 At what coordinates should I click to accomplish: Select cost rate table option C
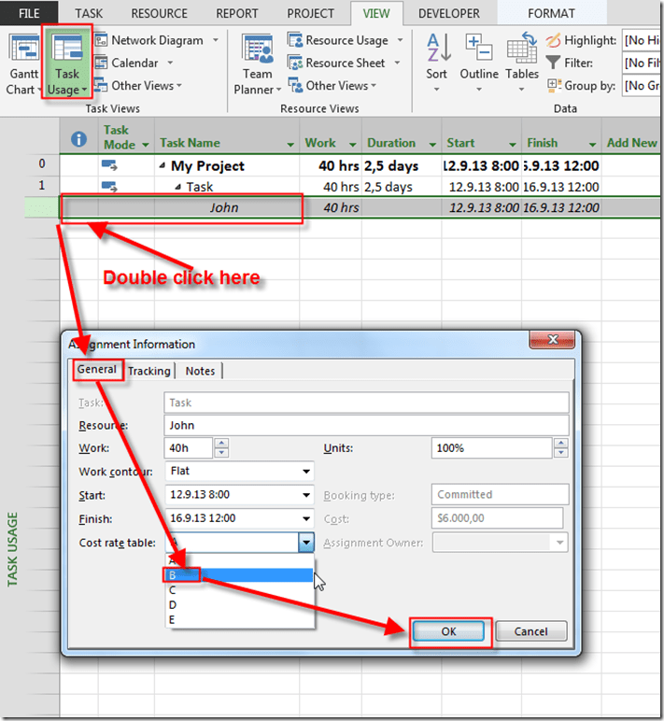point(172,589)
